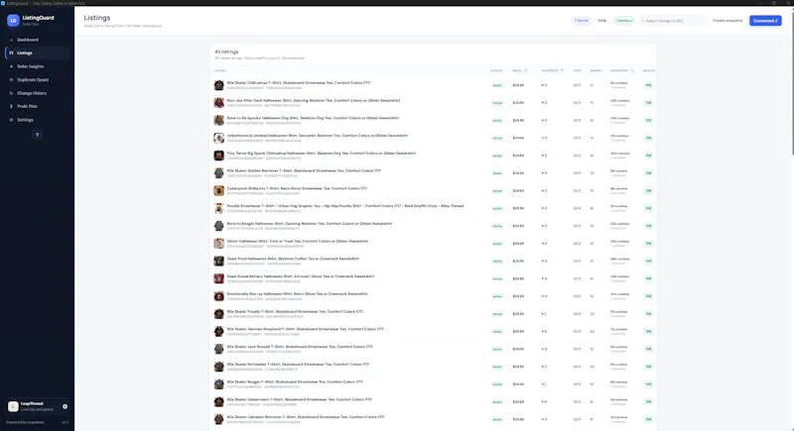This screenshot has height=431, width=794.
Task: Open the Favorites column filter dropdown
Action: (562, 70)
